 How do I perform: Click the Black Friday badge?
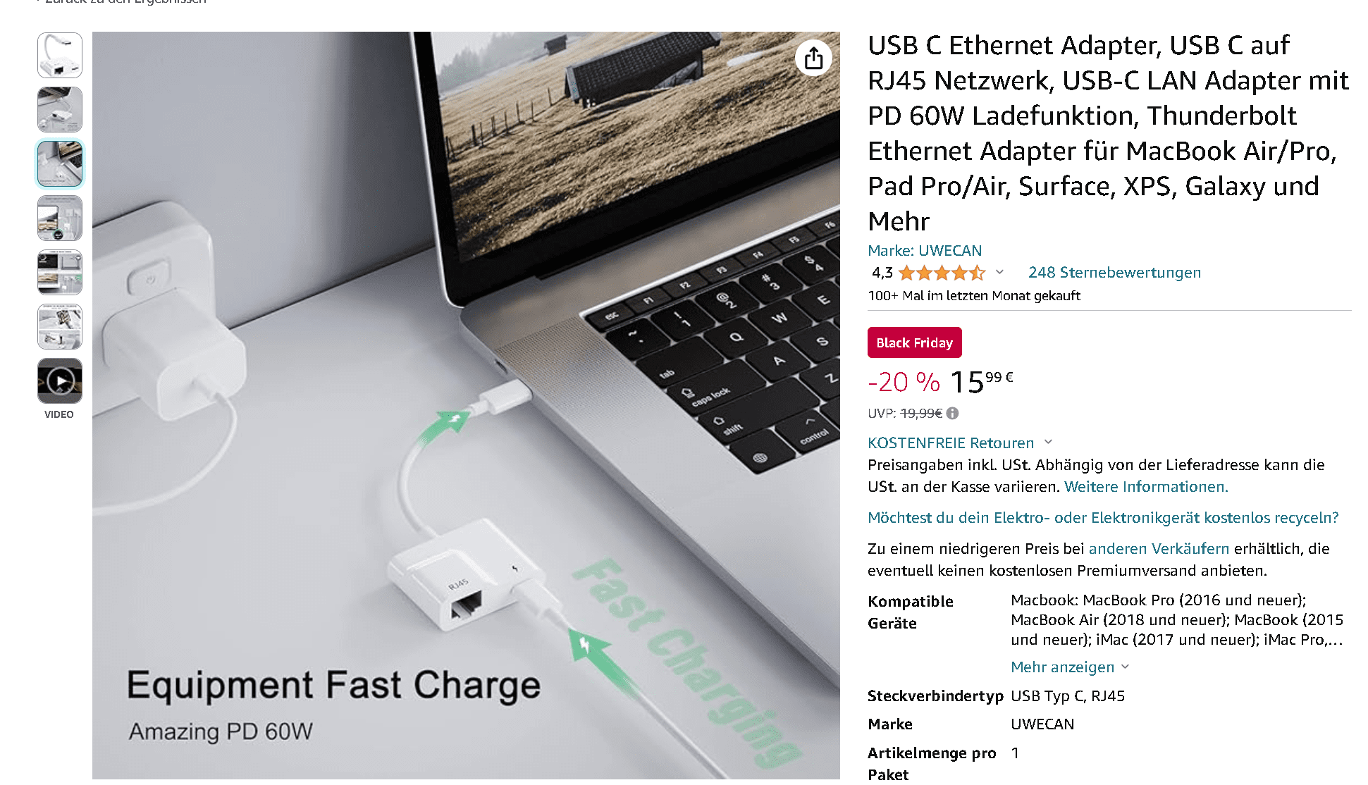point(914,342)
